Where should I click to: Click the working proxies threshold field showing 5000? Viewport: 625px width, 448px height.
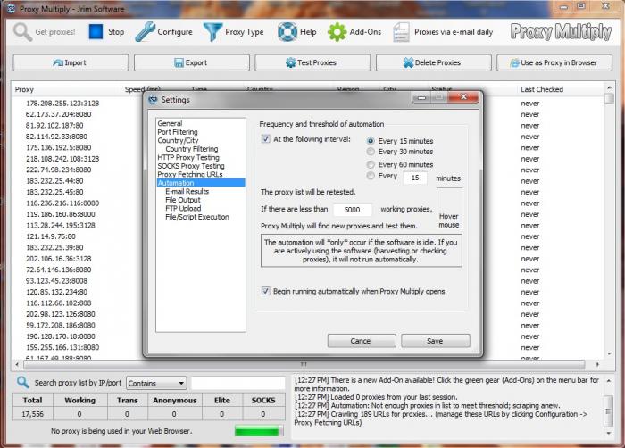tap(353, 210)
